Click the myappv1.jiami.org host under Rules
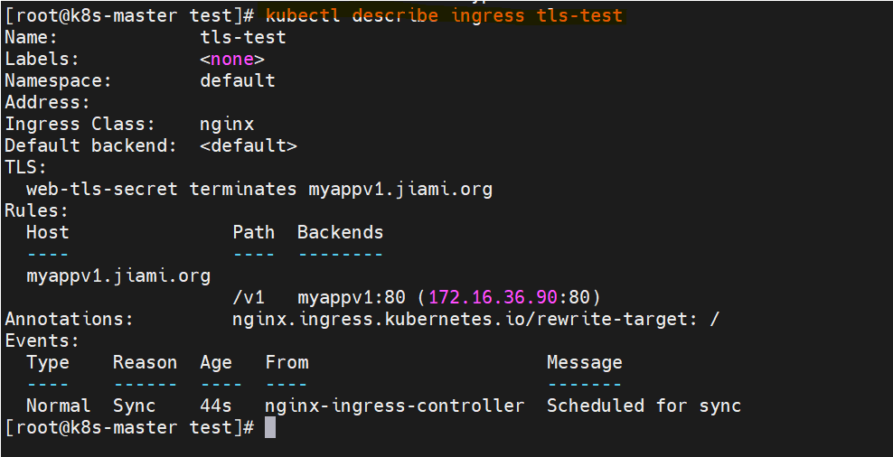Screen dimensions: 893x457 (x=118, y=276)
